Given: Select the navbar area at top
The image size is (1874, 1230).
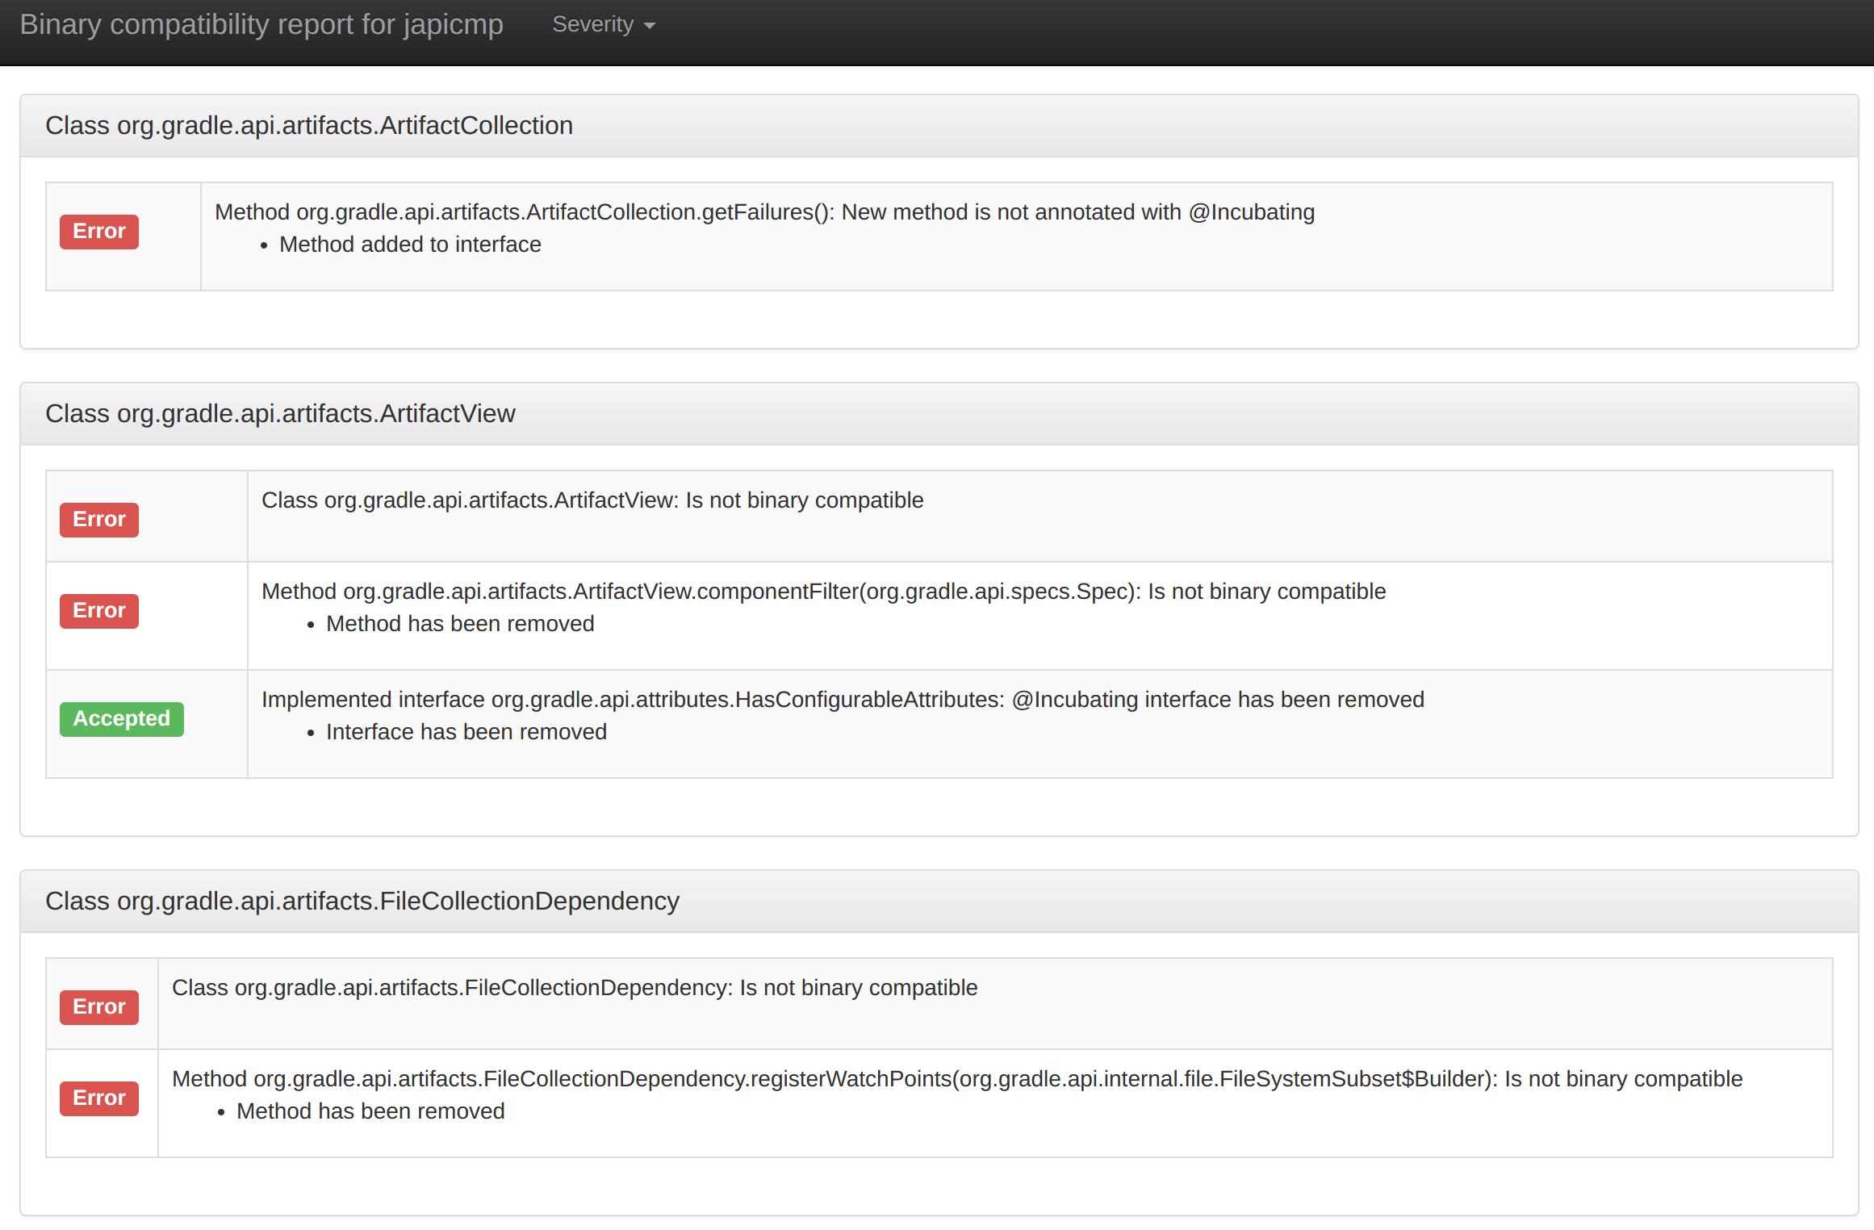Looking at the screenshot, I should pyautogui.click(x=1211, y=32).
